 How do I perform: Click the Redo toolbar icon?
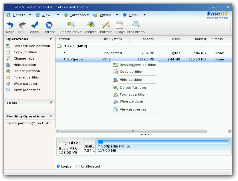pos(22,25)
